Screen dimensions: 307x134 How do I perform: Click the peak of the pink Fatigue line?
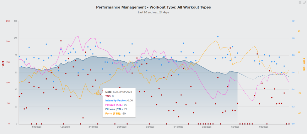click(x=78, y=36)
